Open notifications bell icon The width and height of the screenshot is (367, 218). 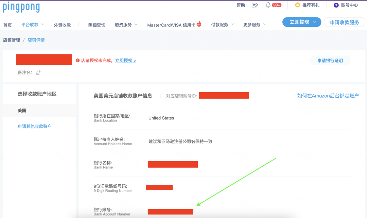coord(268,5)
